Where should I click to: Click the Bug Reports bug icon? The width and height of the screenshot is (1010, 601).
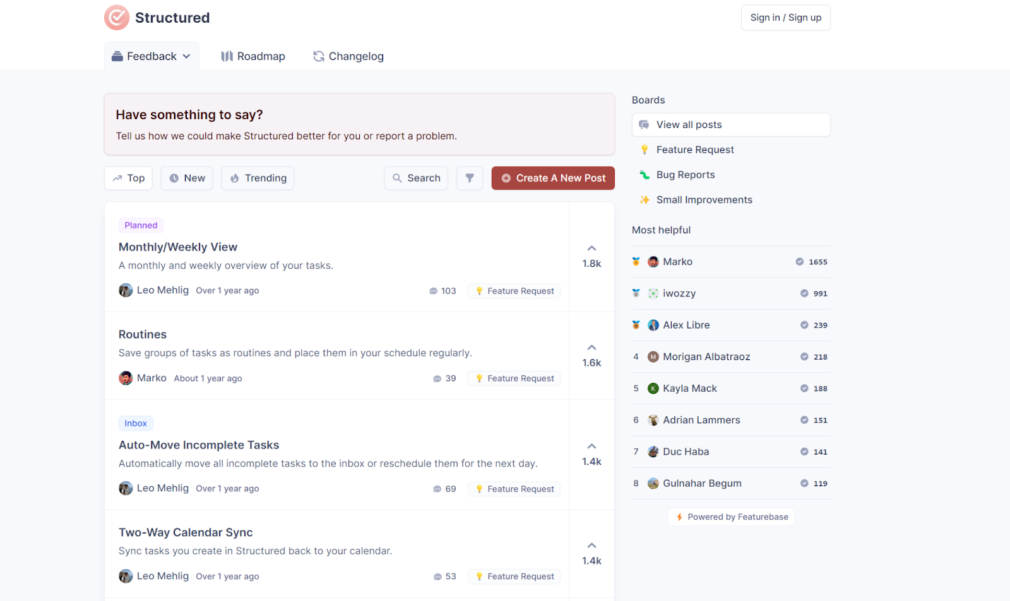tap(645, 175)
